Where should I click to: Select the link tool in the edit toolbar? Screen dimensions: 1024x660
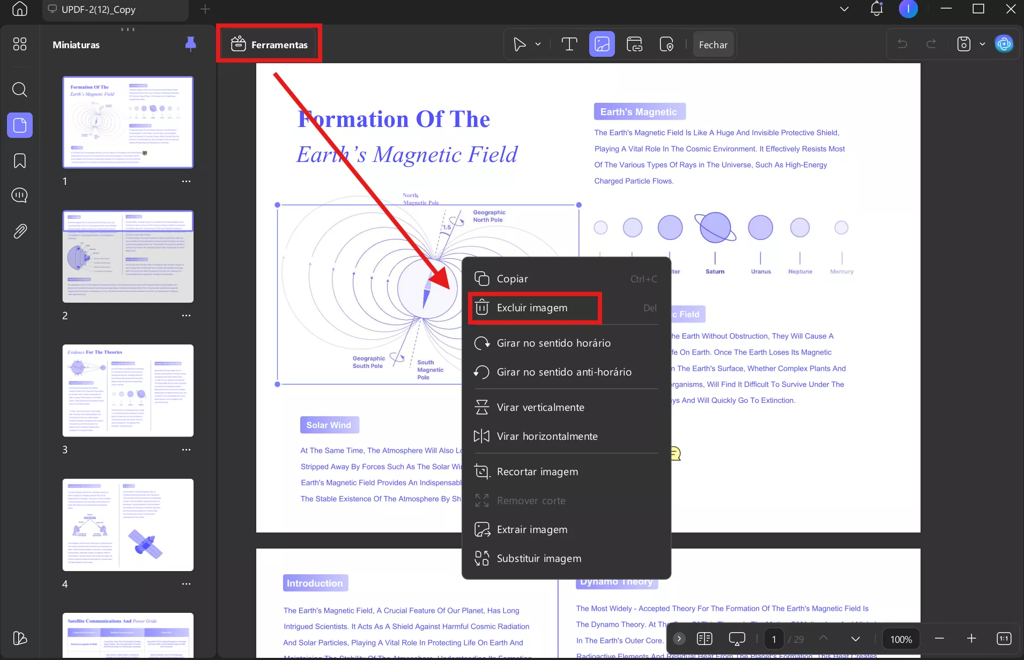coord(634,44)
